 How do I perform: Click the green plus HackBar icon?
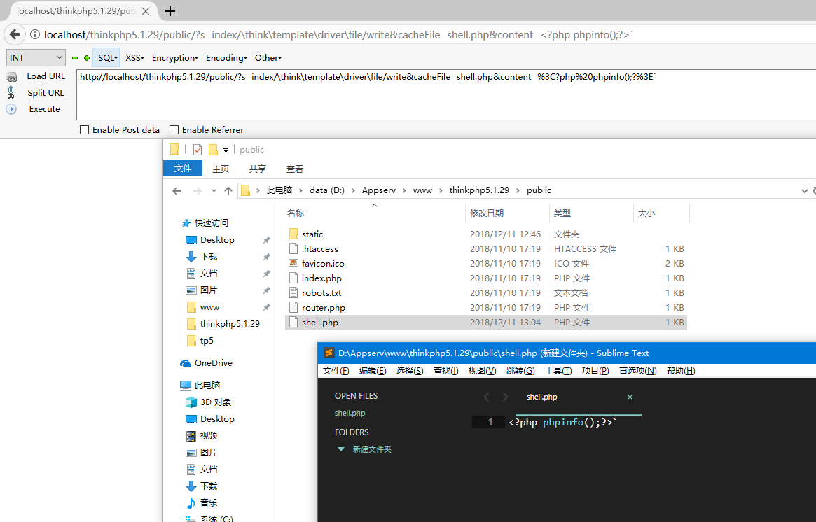point(86,58)
